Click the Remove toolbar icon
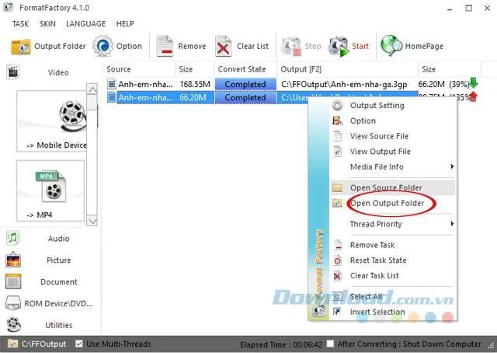The width and height of the screenshot is (497, 353). tap(165, 47)
